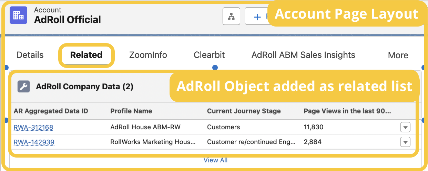Click the AR Aggregated Data ID column header
The width and height of the screenshot is (428, 171).
[x=51, y=111]
